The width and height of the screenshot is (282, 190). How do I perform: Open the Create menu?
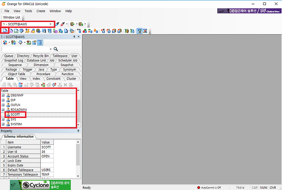click(41, 11)
